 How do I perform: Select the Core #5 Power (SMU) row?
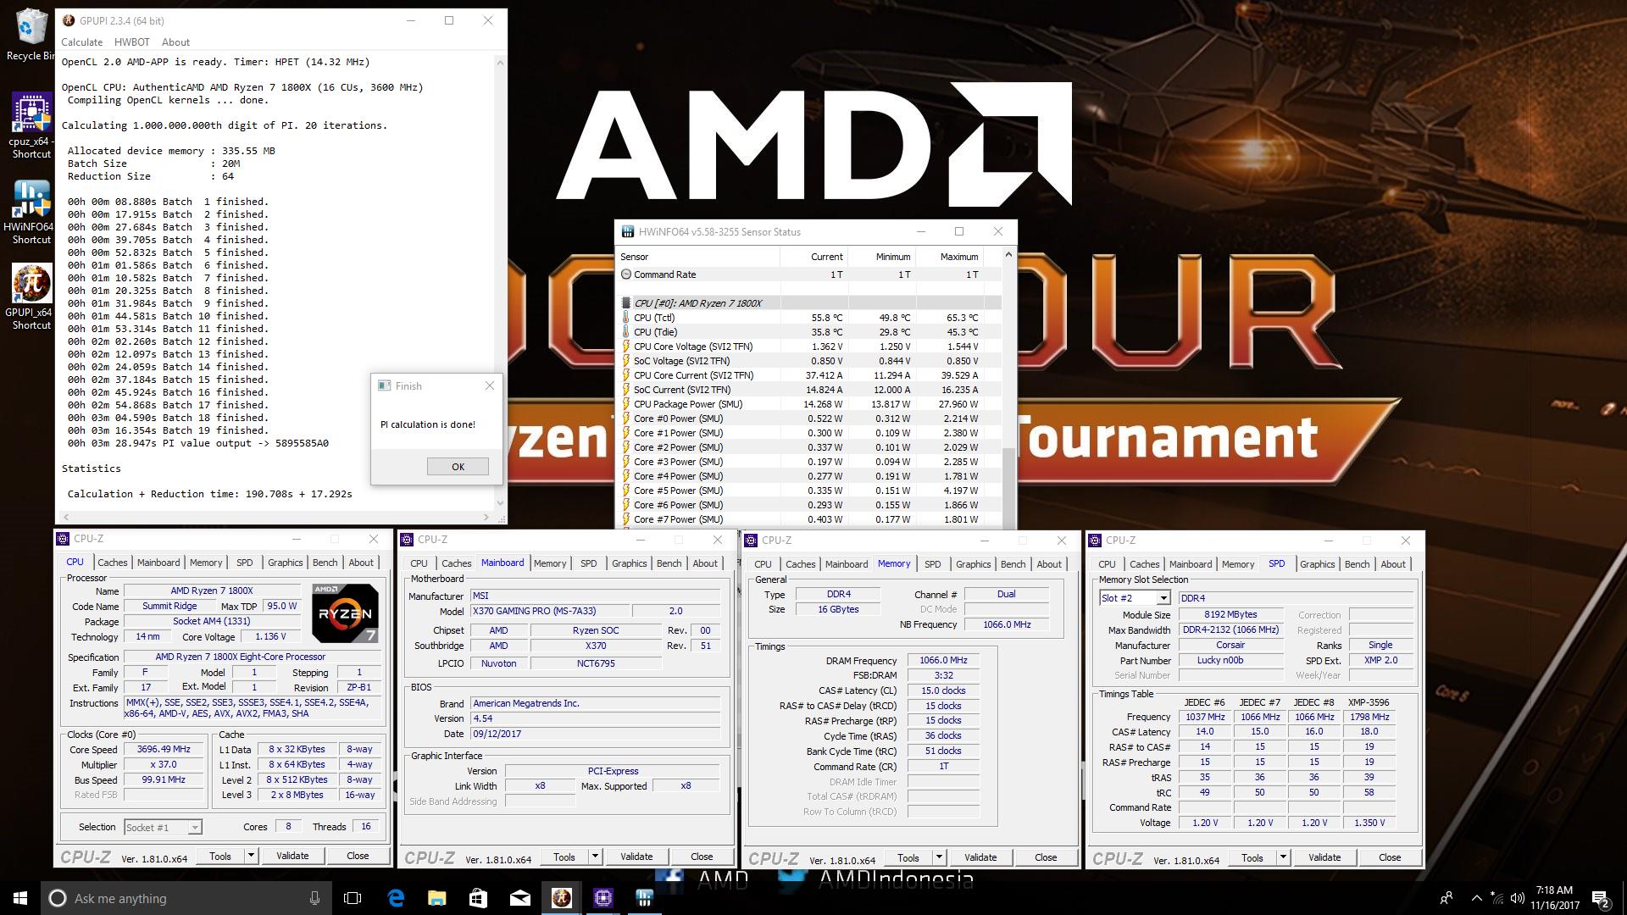810,491
